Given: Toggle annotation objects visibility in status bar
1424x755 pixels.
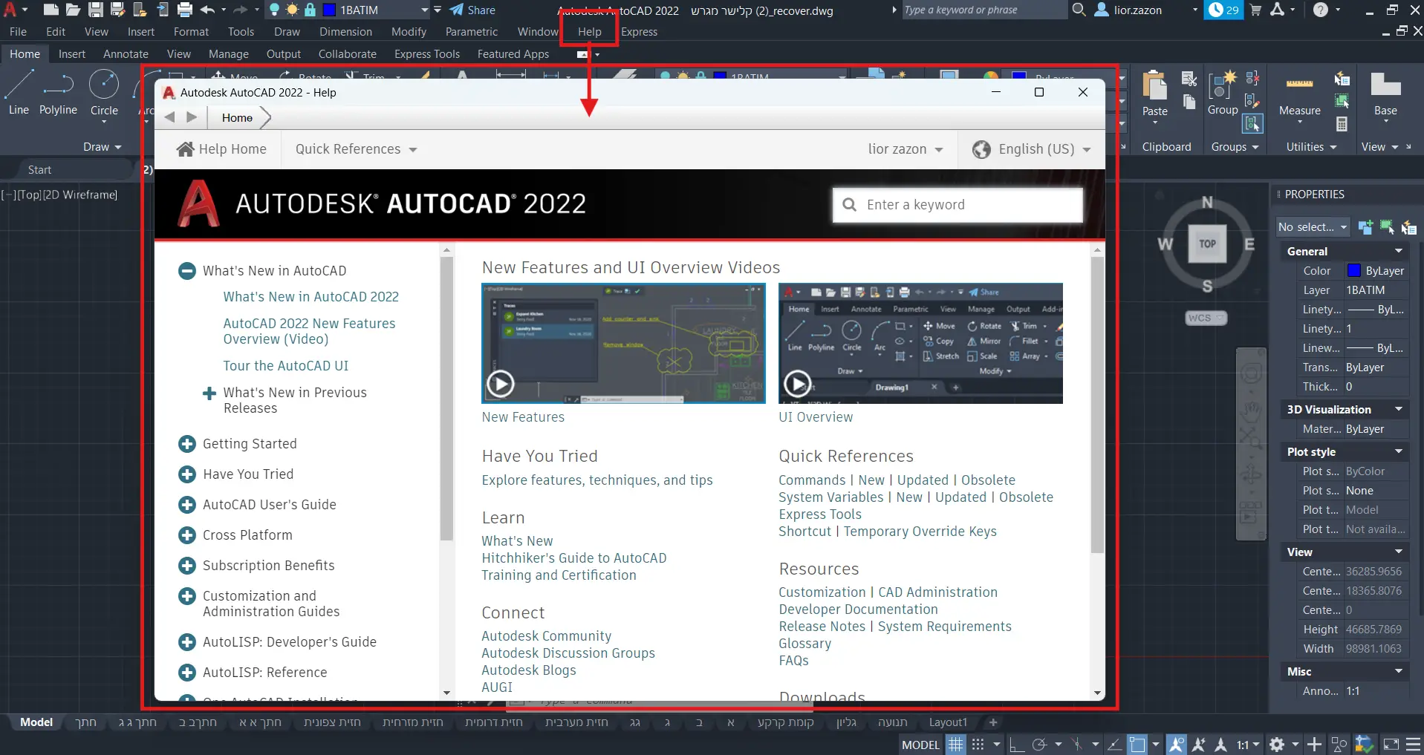Looking at the screenshot, I should pos(1177,744).
